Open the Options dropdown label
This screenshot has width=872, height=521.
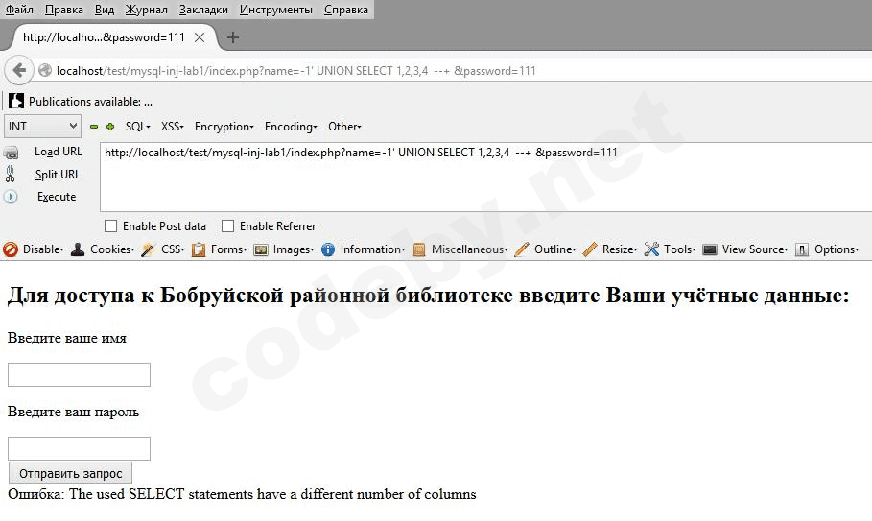(837, 249)
